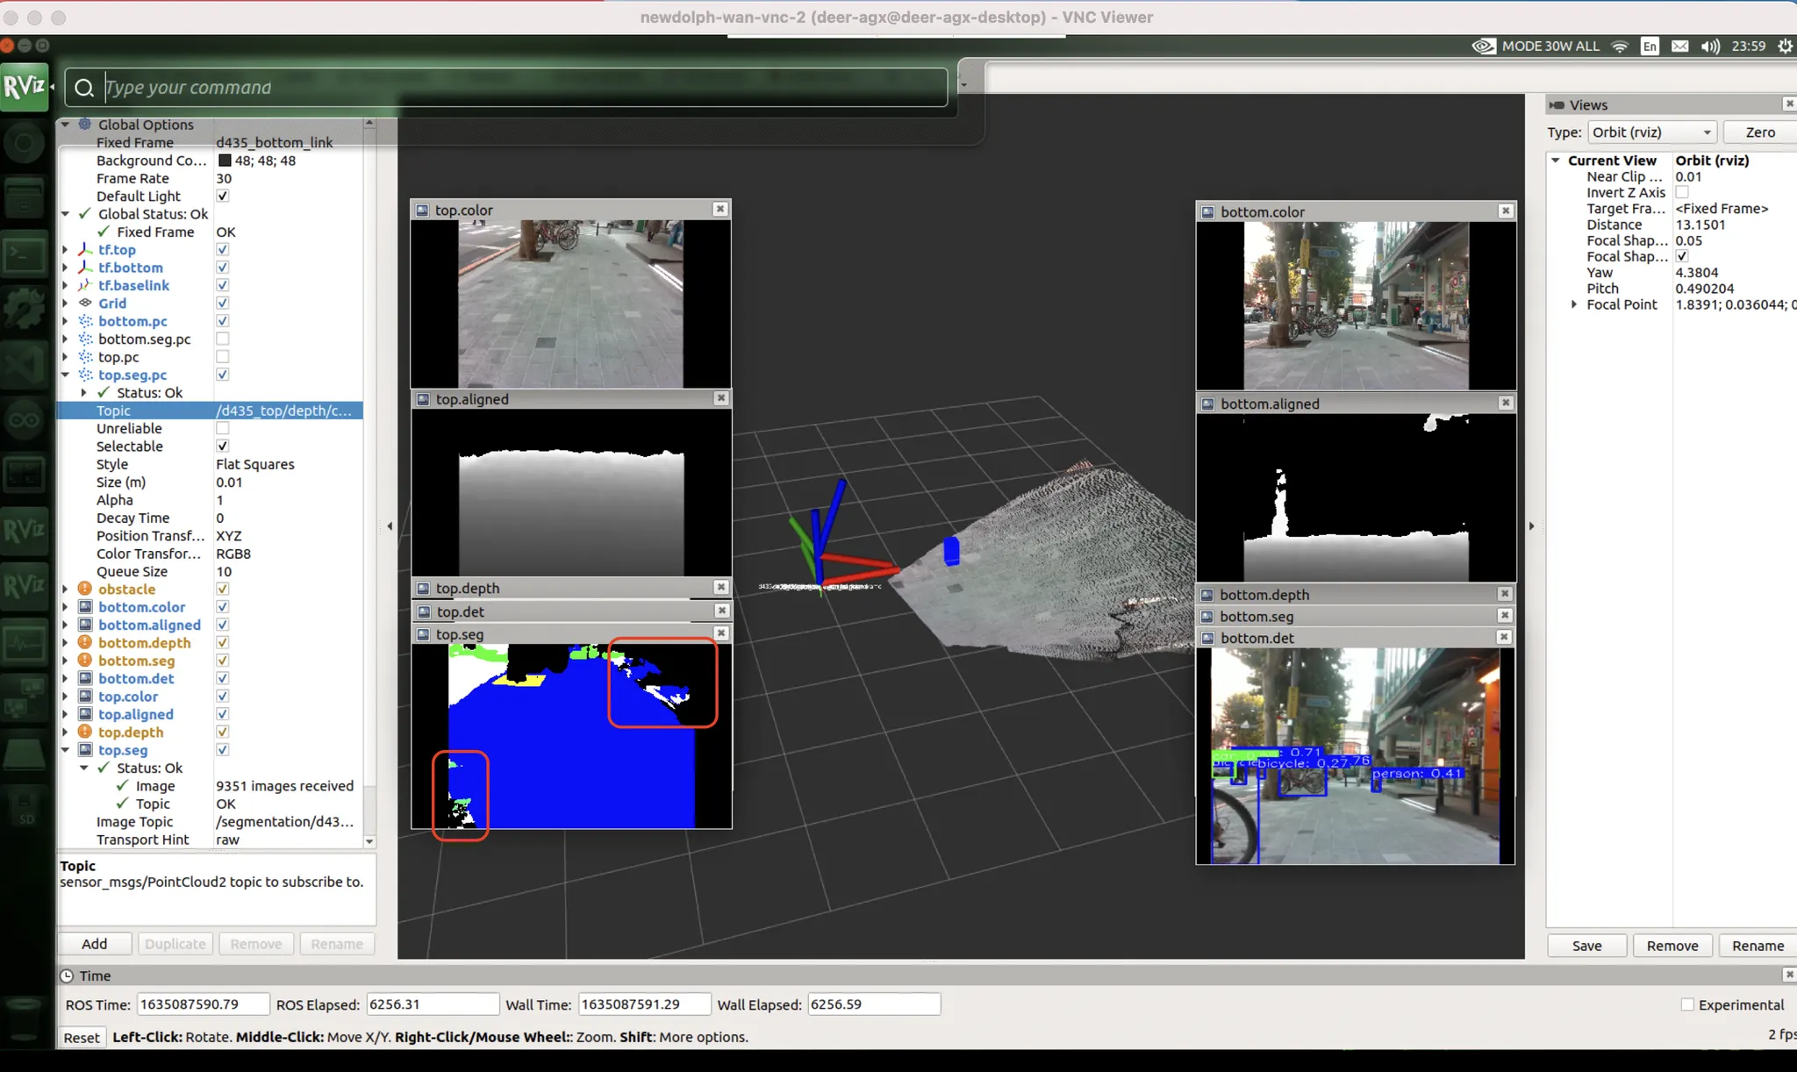Image resolution: width=1797 pixels, height=1072 pixels.
Task: Click the obstacle display warning icon
Action: [85, 590]
